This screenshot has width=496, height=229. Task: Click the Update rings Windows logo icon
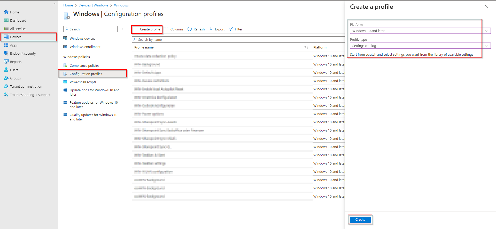65,90
